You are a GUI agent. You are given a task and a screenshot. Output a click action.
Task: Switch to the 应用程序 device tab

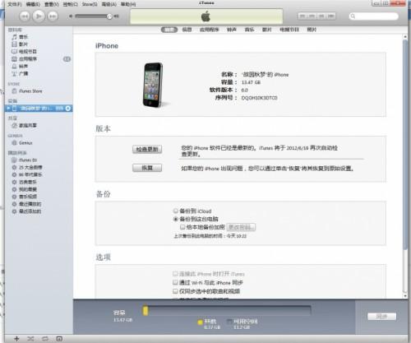[209, 30]
